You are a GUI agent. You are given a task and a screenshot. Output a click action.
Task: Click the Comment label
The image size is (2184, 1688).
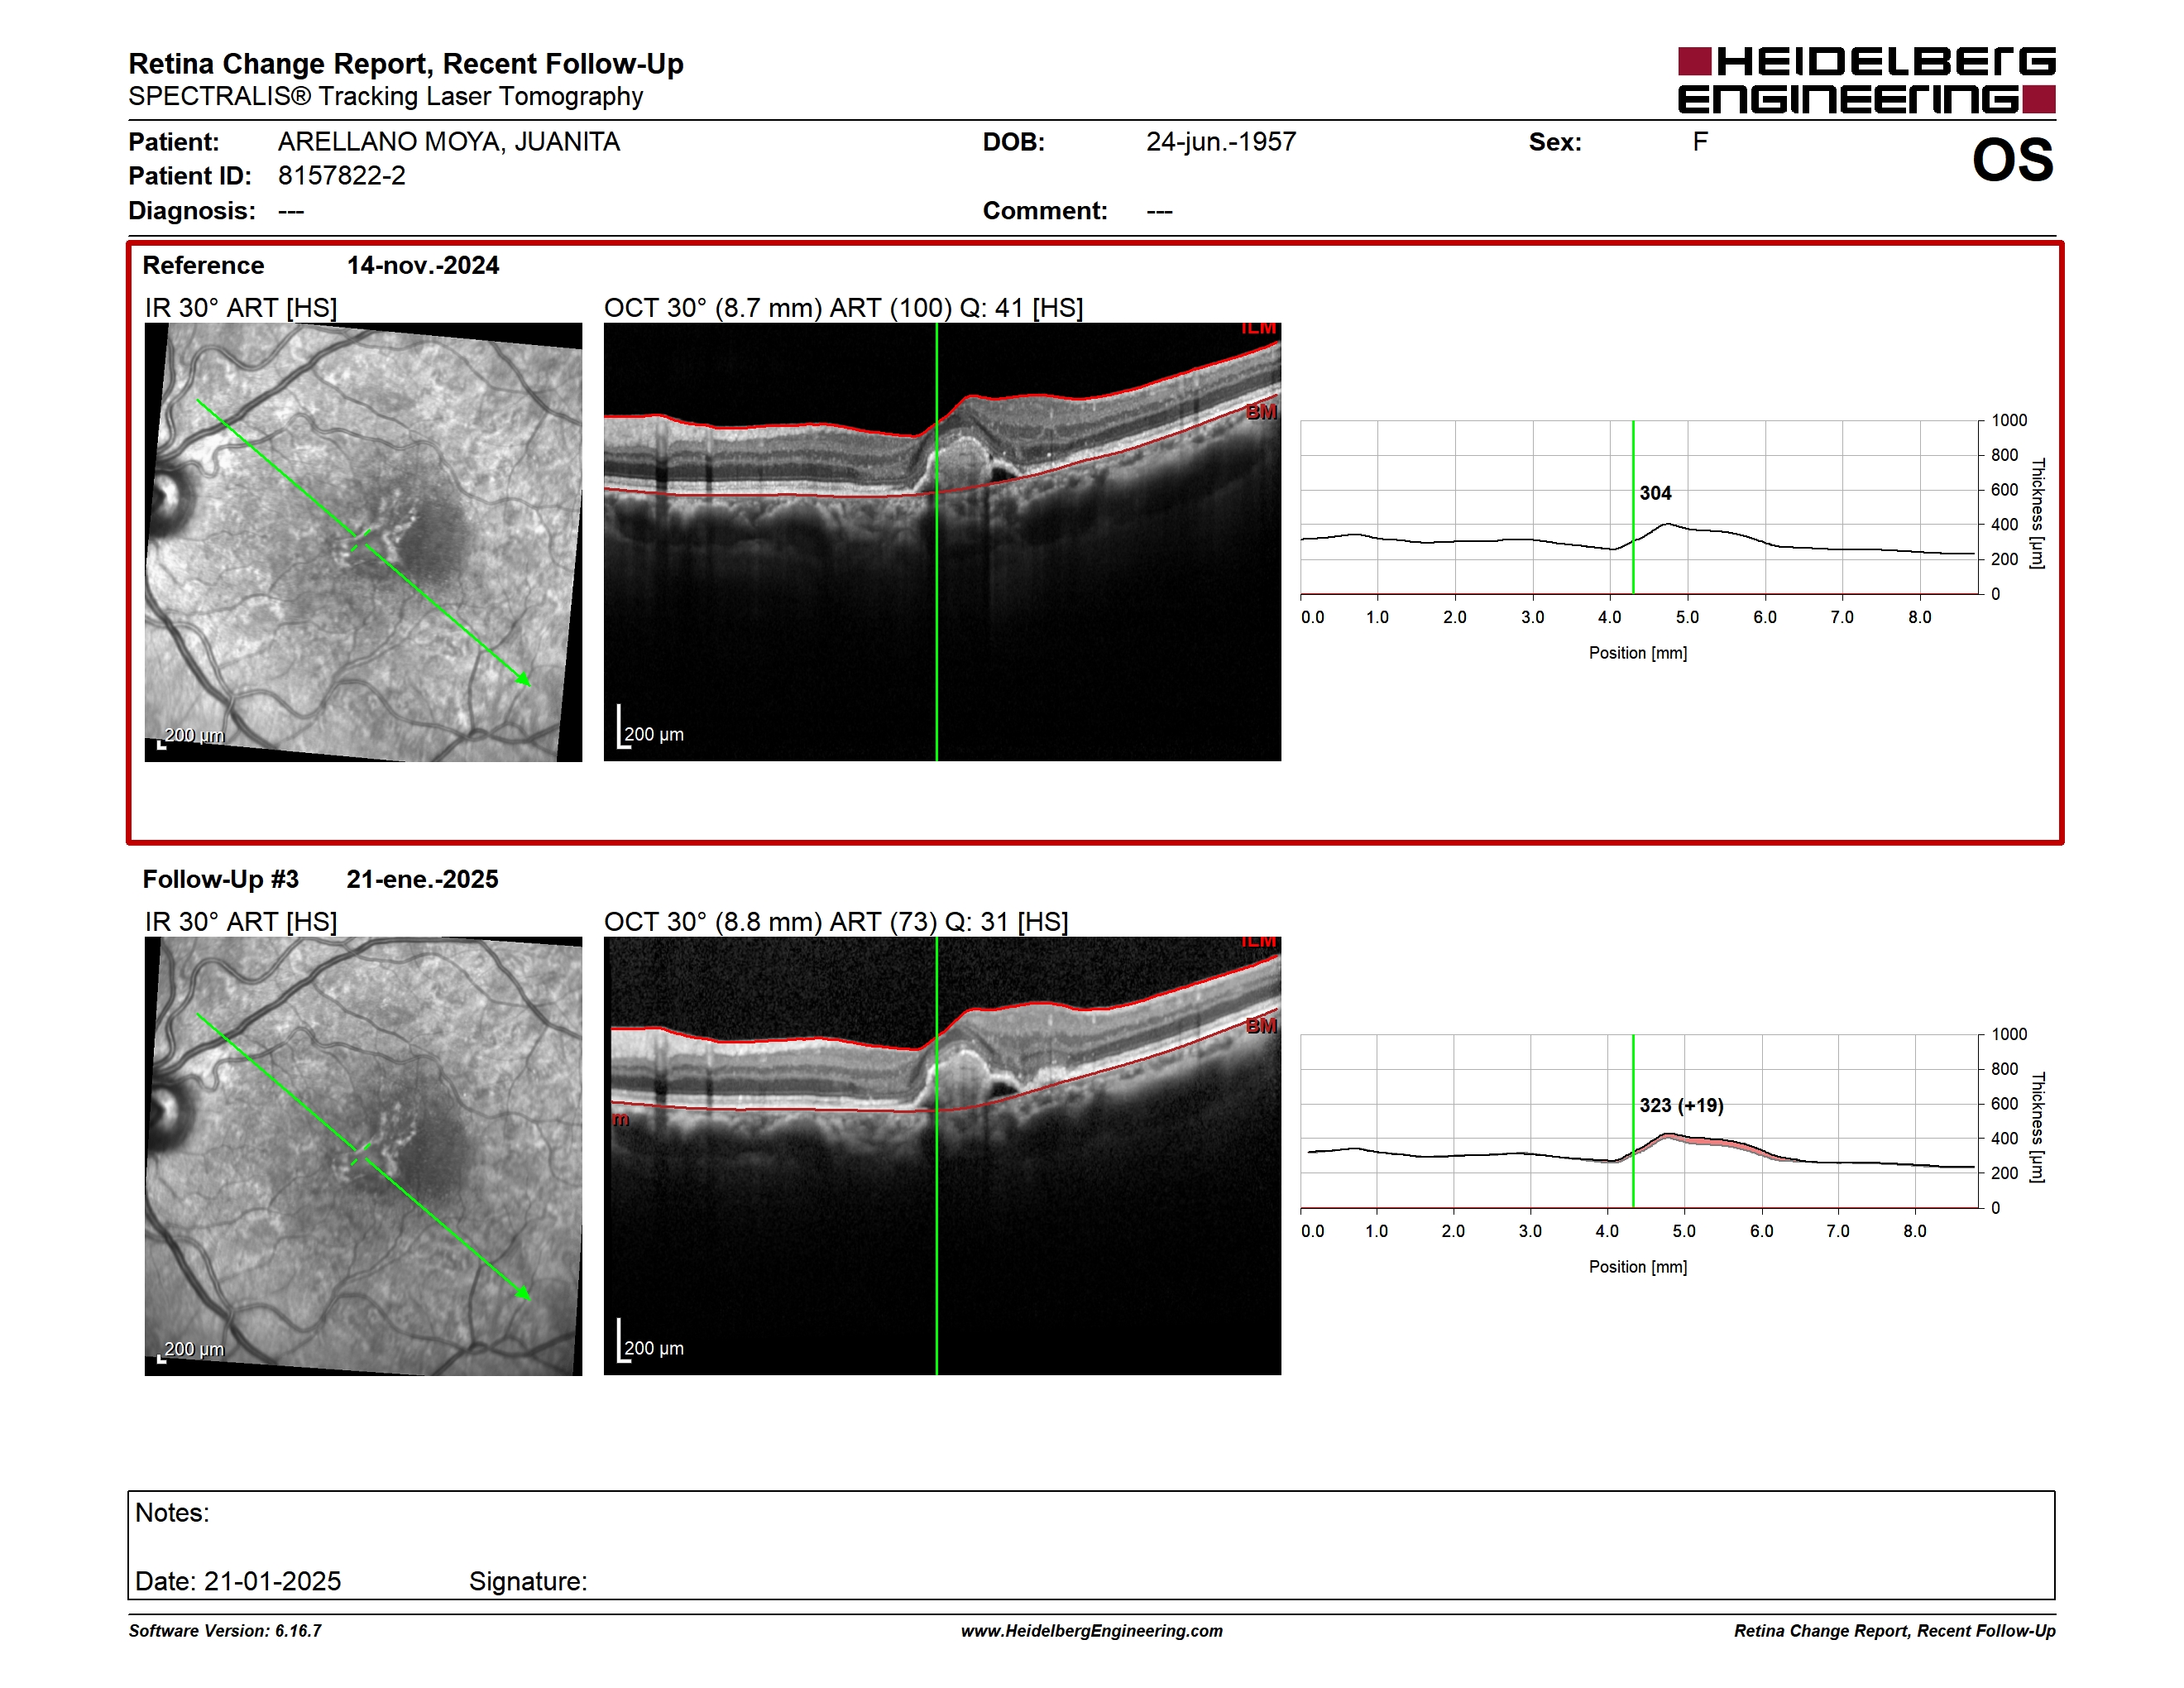1045,211
